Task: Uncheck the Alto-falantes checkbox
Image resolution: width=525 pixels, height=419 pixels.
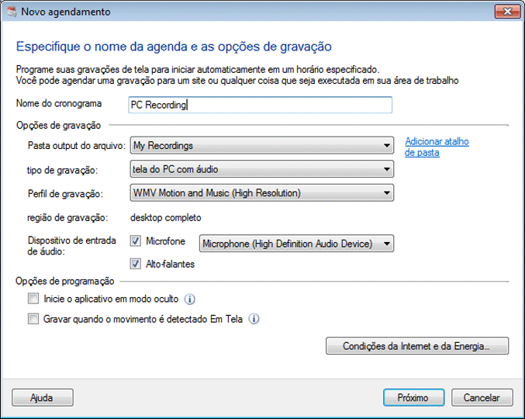Action: pos(136,264)
